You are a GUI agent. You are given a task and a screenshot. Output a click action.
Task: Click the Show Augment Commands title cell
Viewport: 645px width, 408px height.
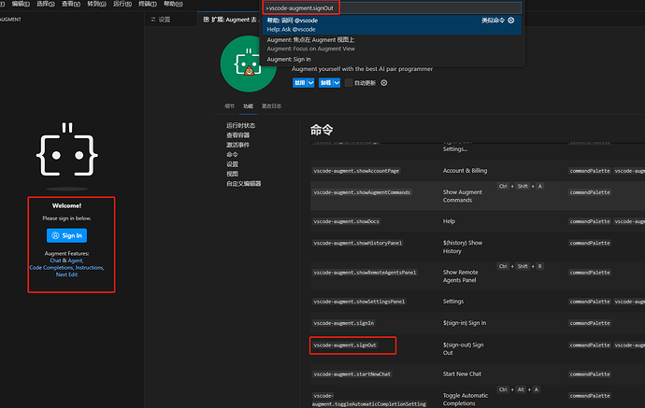463,196
